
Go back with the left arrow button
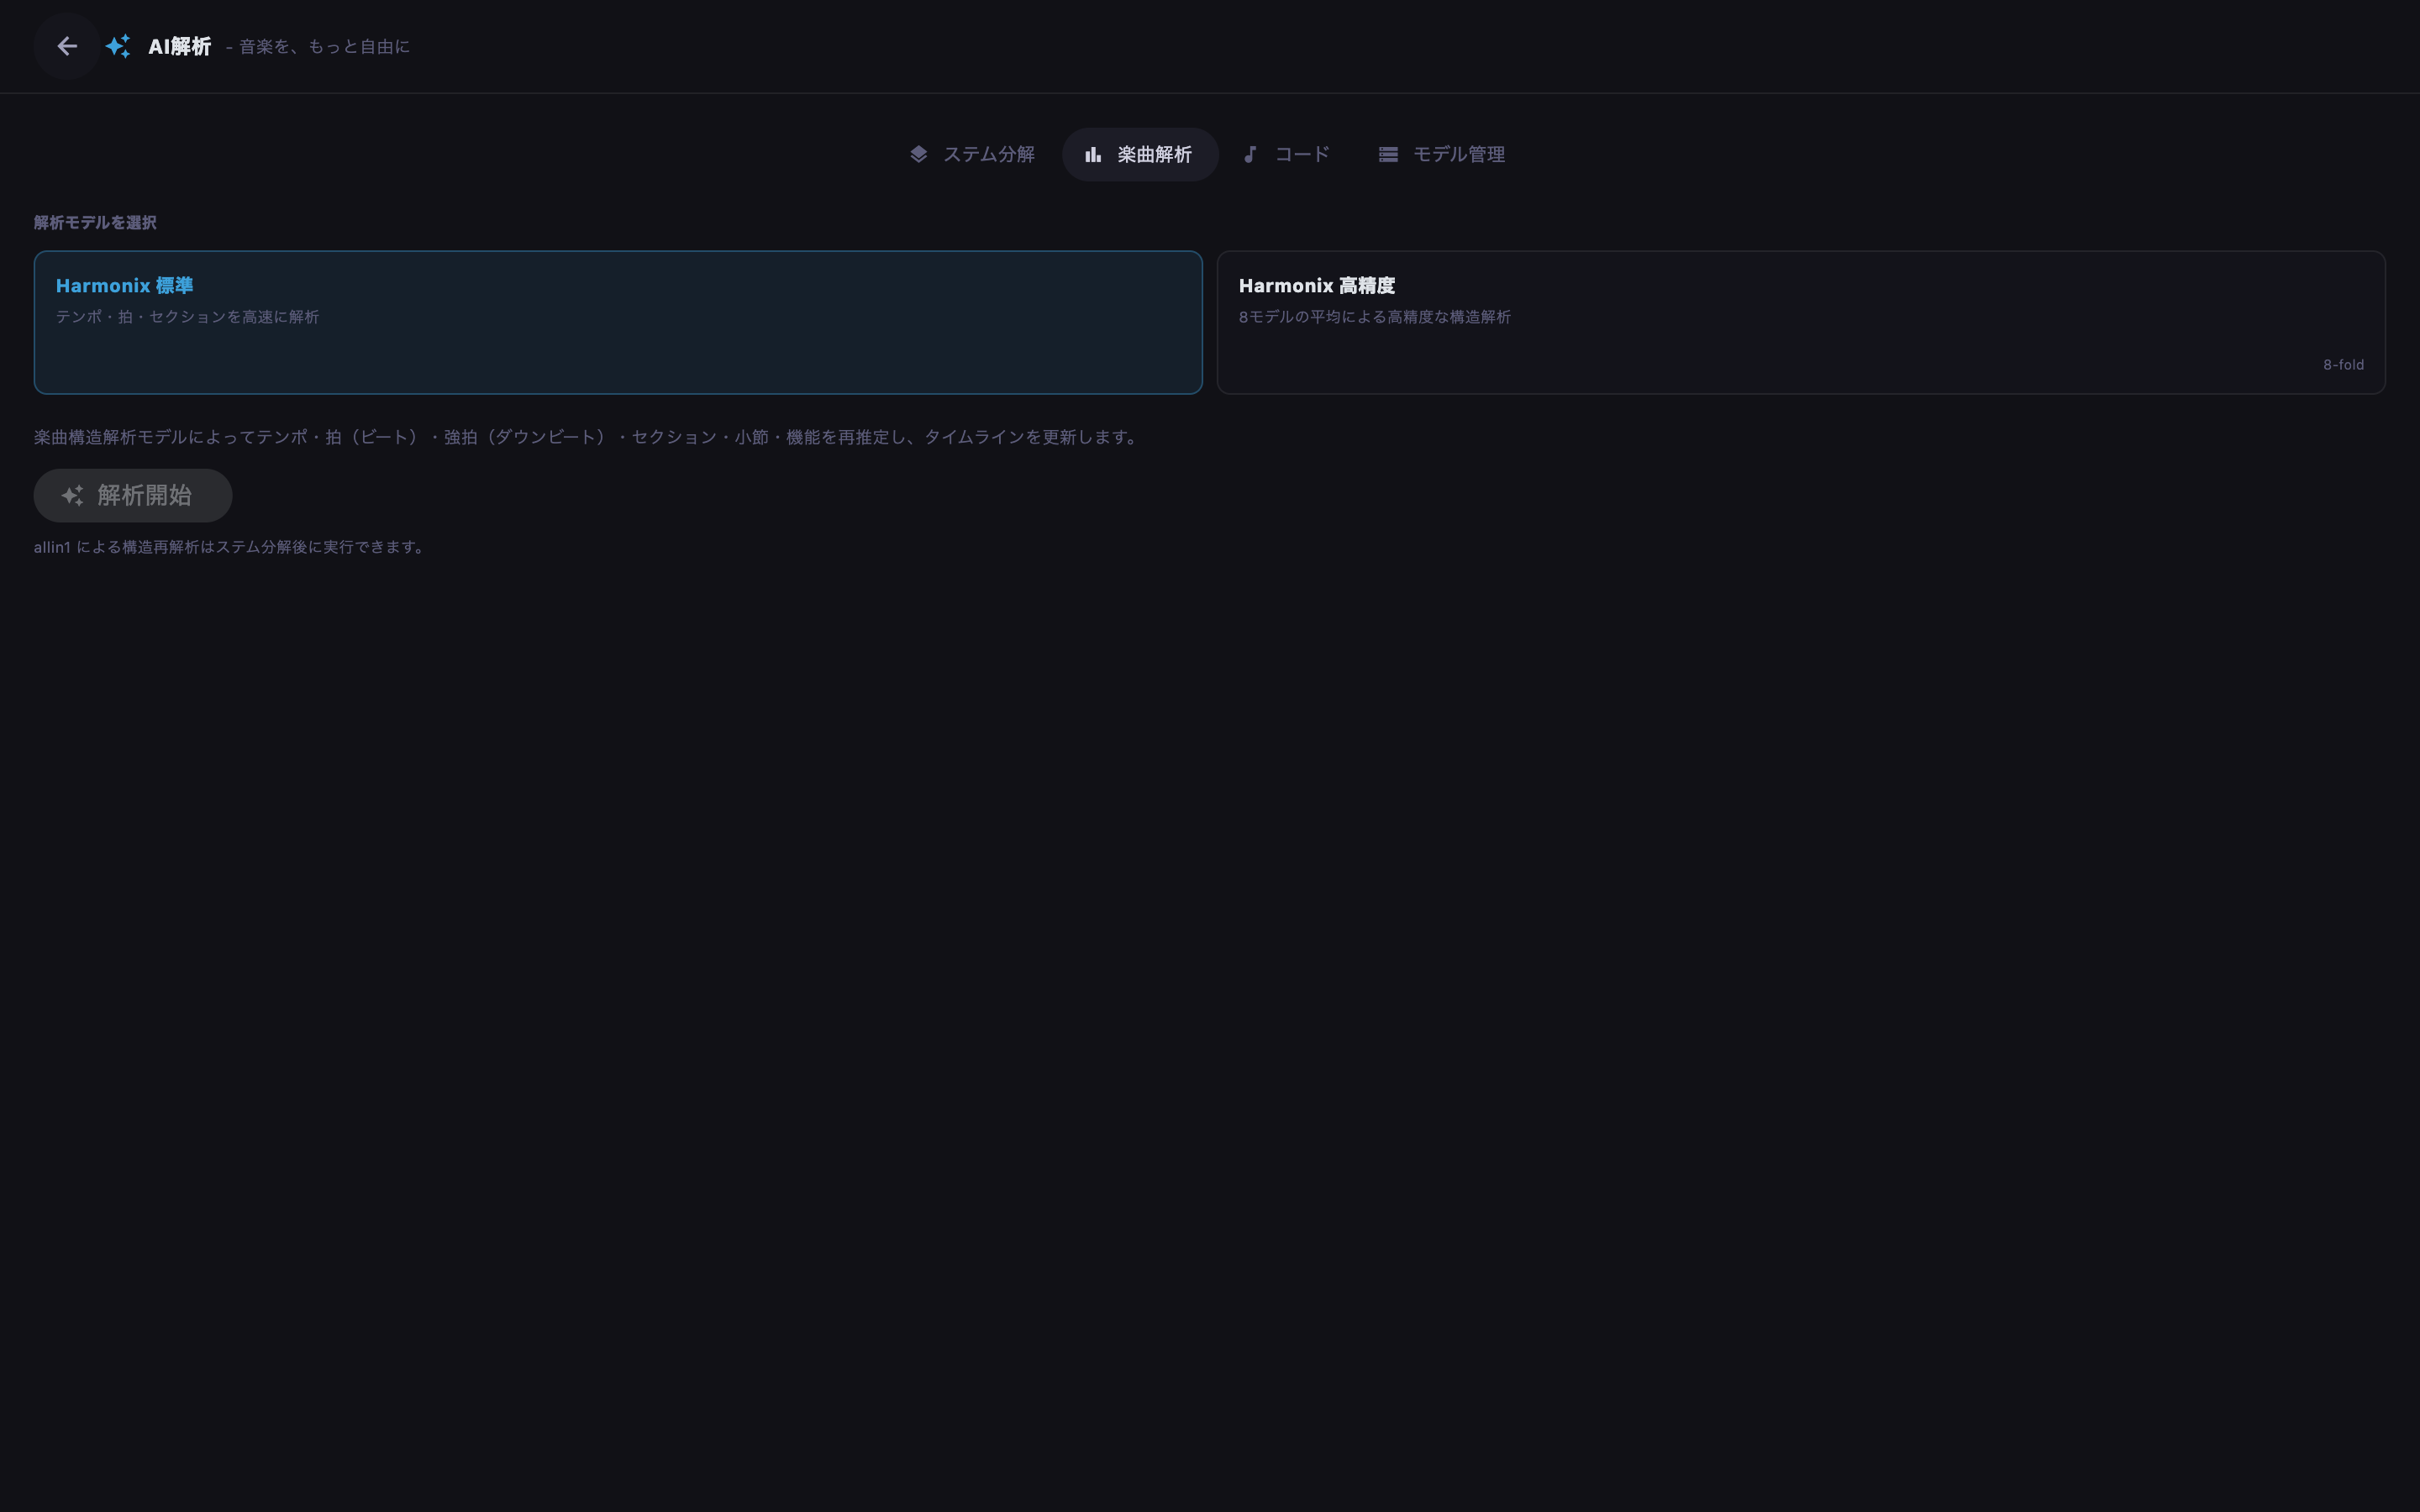(67, 46)
